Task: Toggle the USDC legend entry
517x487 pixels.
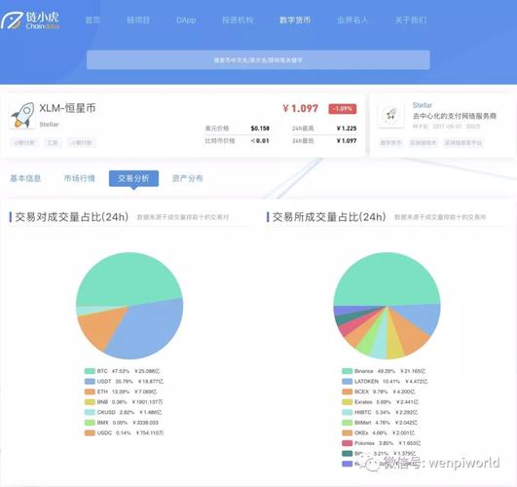Action: click(124, 432)
